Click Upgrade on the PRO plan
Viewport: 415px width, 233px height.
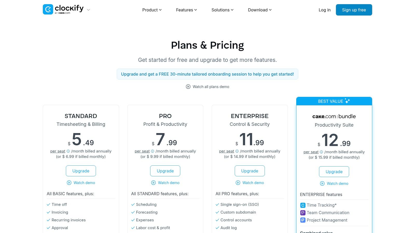[x=165, y=171]
